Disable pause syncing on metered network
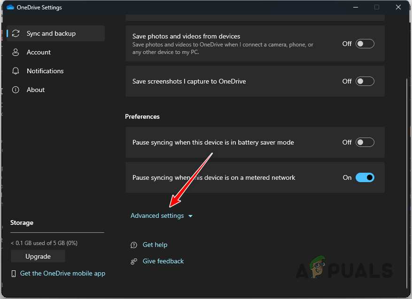This screenshot has width=412, height=299. coord(365,177)
